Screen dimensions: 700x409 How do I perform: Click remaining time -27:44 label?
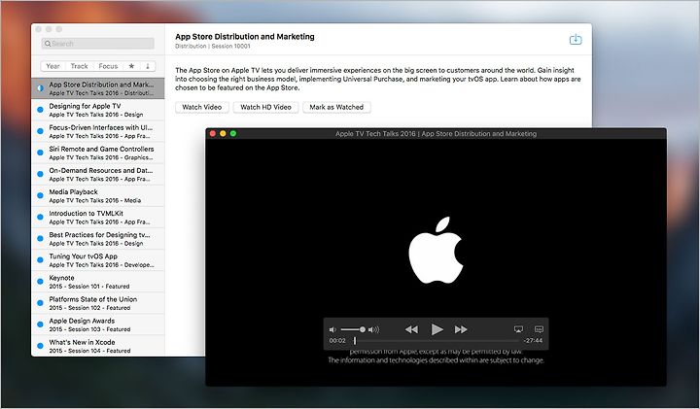(x=533, y=341)
